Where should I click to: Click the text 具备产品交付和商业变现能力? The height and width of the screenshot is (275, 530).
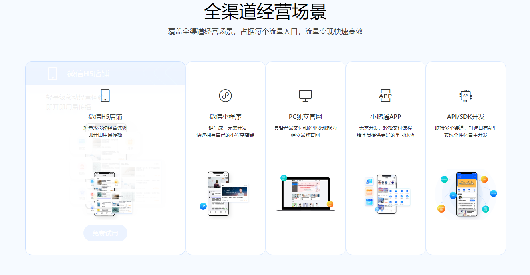coord(306,128)
